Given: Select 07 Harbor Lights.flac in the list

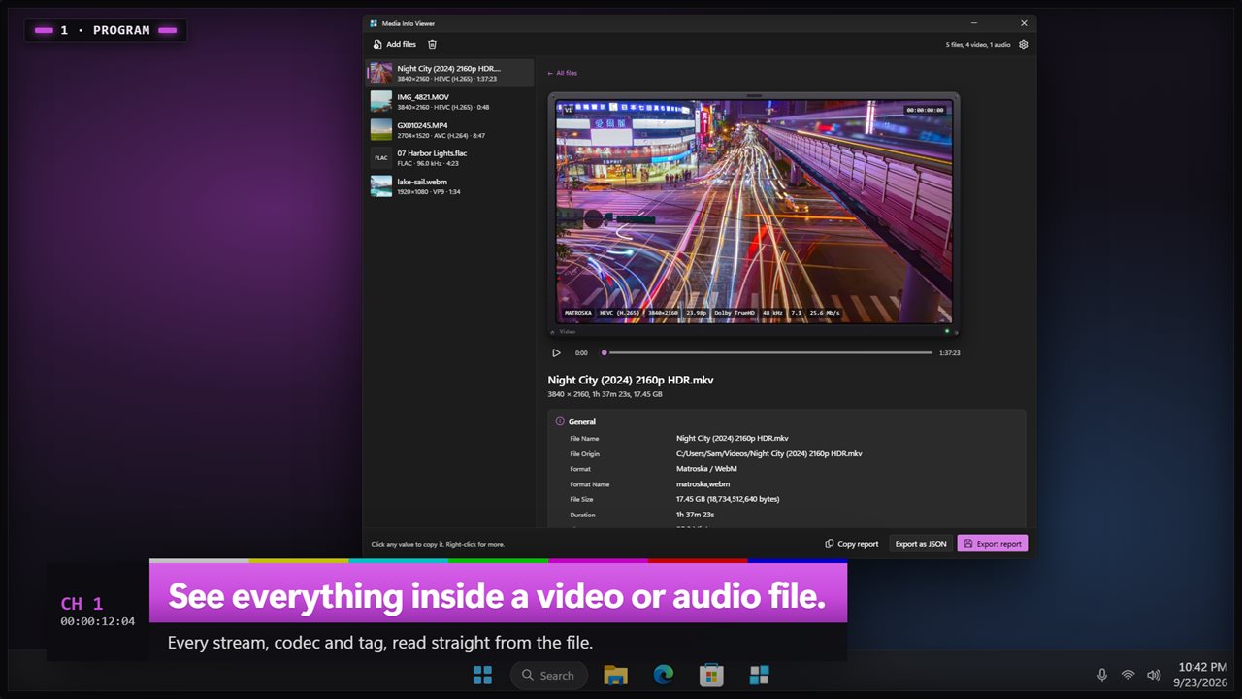Looking at the screenshot, I should (449, 157).
